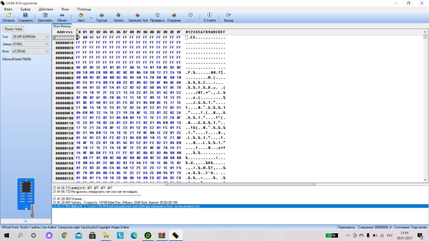Click the hex view vertical scrollbar thumb
The width and height of the screenshot is (429, 241).
click(425, 36)
